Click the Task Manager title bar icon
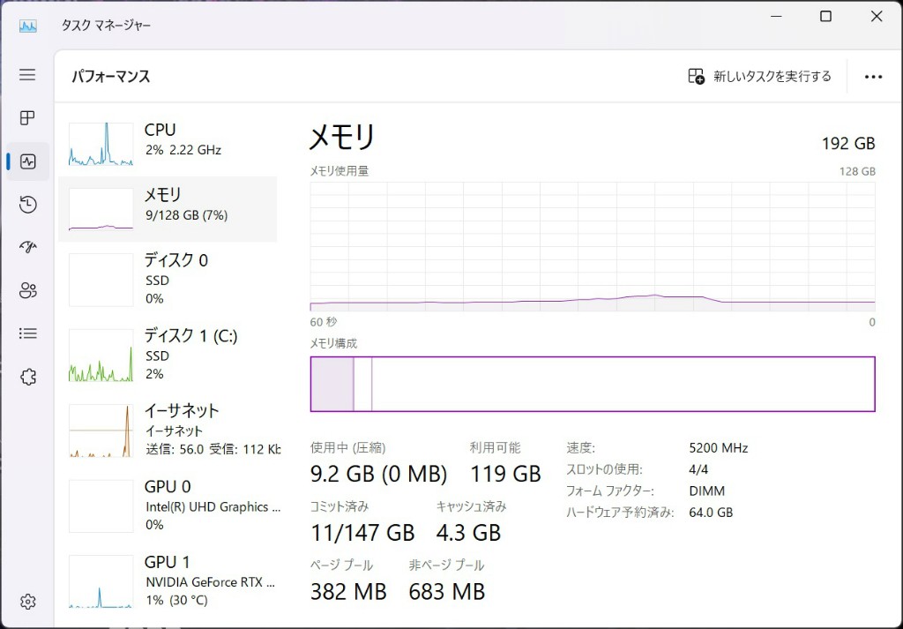This screenshot has width=903, height=629. pyautogui.click(x=27, y=26)
